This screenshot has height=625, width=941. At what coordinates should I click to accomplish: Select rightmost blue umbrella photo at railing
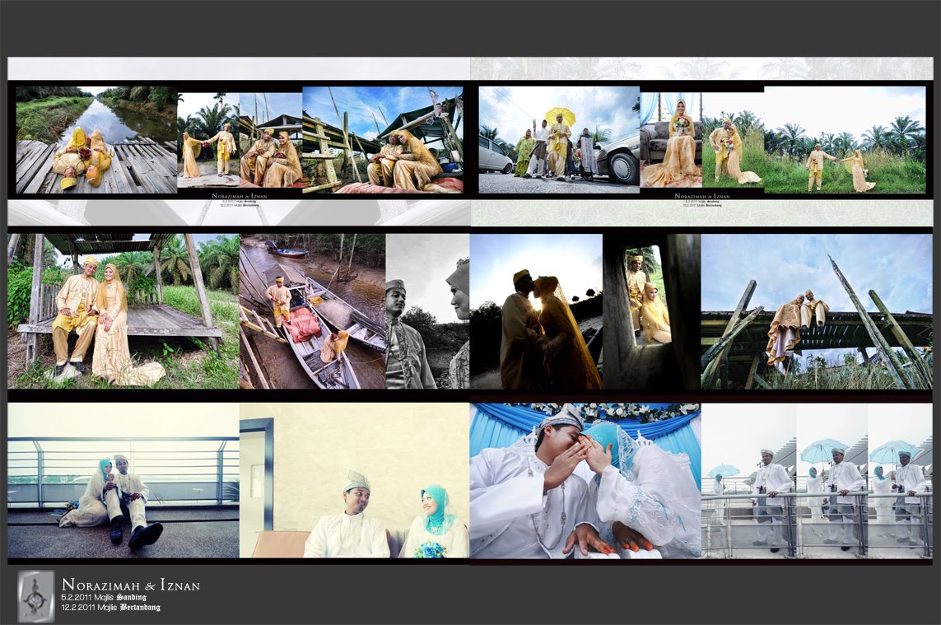point(900,480)
